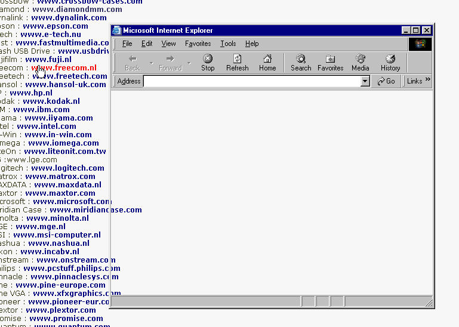
Task: Expand the Back history dropdown arrow
Action: click(152, 63)
